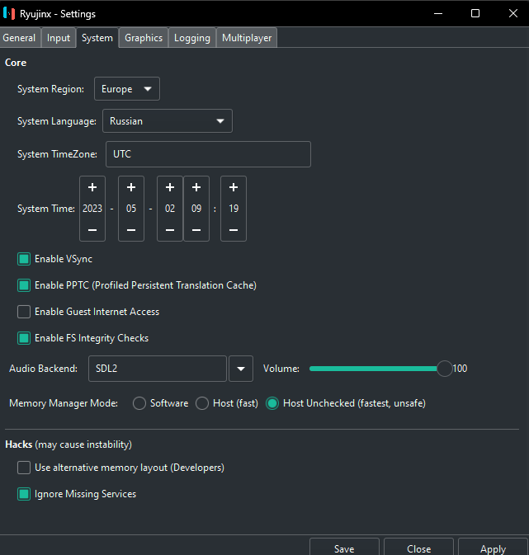Enable Guest Internet Access checkbox

click(x=24, y=312)
